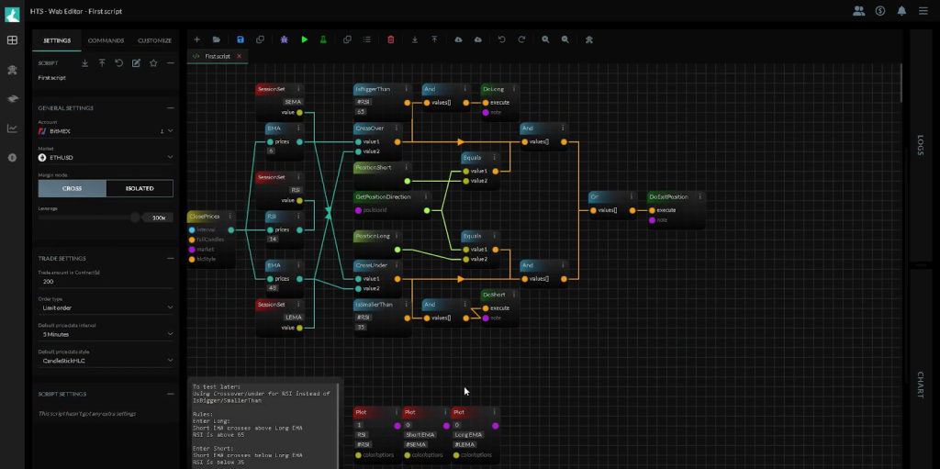Collapse the General Settings section
The height and width of the screenshot is (469, 940).
pyautogui.click(x=171, y=107)
